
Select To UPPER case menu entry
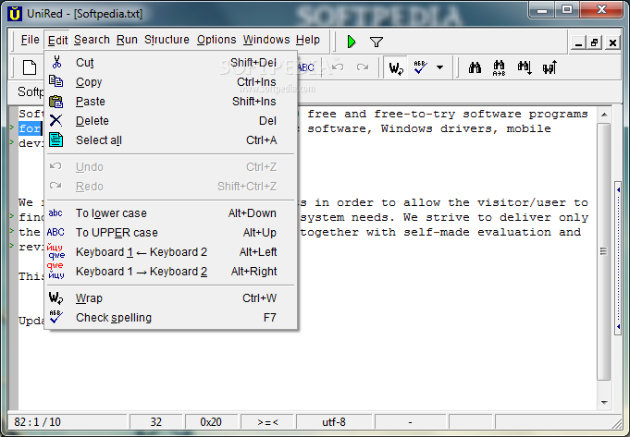(x=171, y=232)
